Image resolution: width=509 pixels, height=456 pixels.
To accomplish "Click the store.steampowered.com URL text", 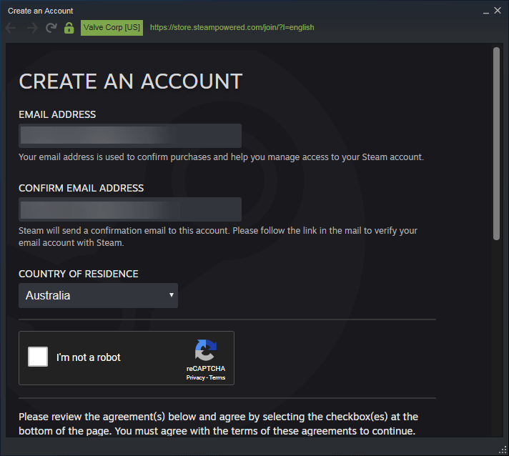I will (232, 28).
